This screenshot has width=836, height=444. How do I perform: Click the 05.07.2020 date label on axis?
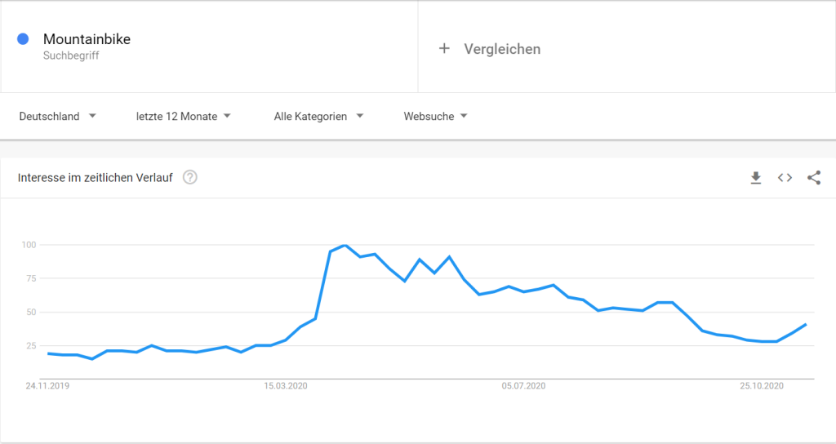pos(523,386)
